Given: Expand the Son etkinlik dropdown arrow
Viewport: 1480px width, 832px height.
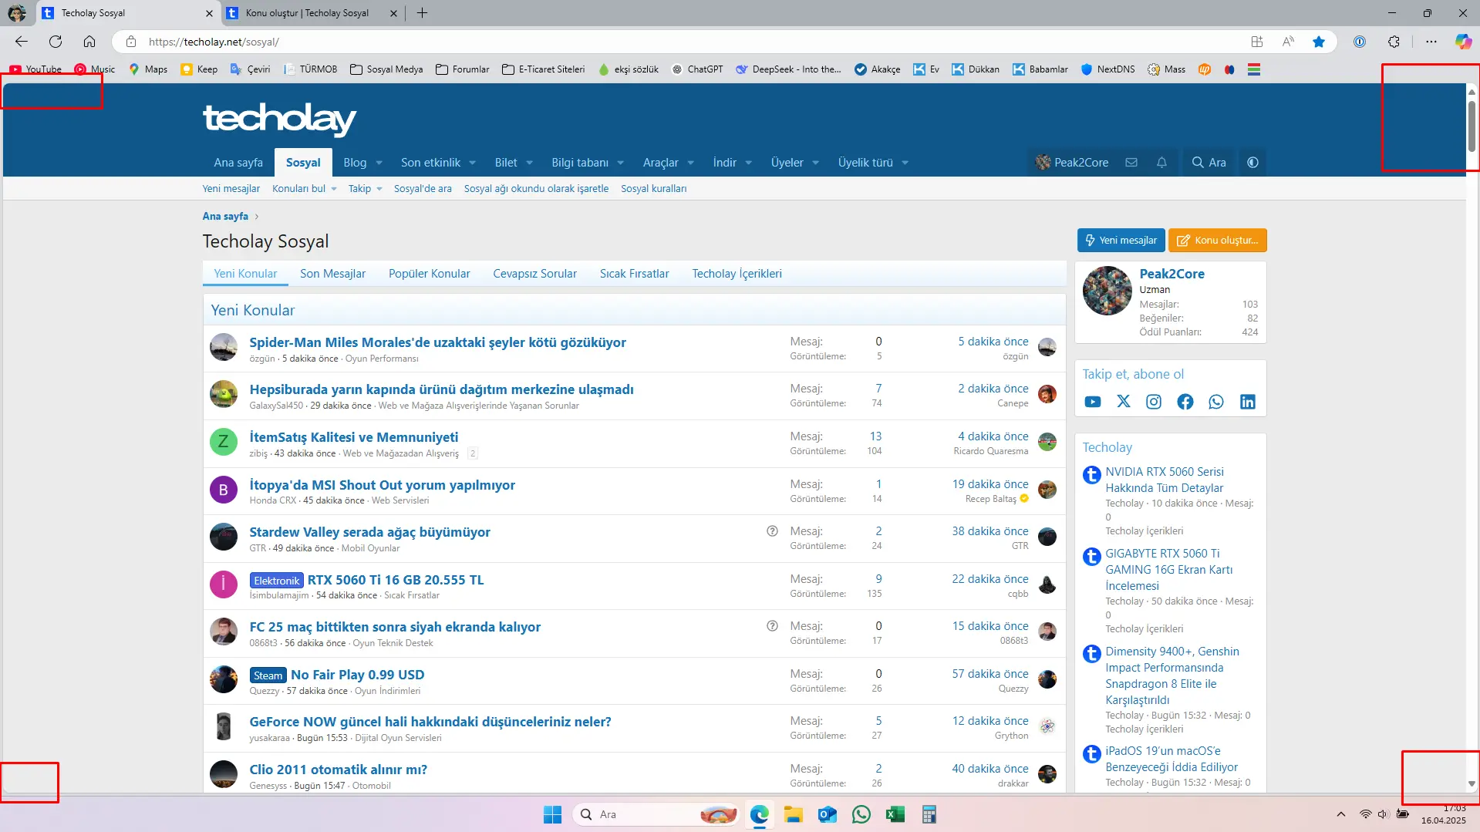Looking at the screenshot, I should [473, 163].
